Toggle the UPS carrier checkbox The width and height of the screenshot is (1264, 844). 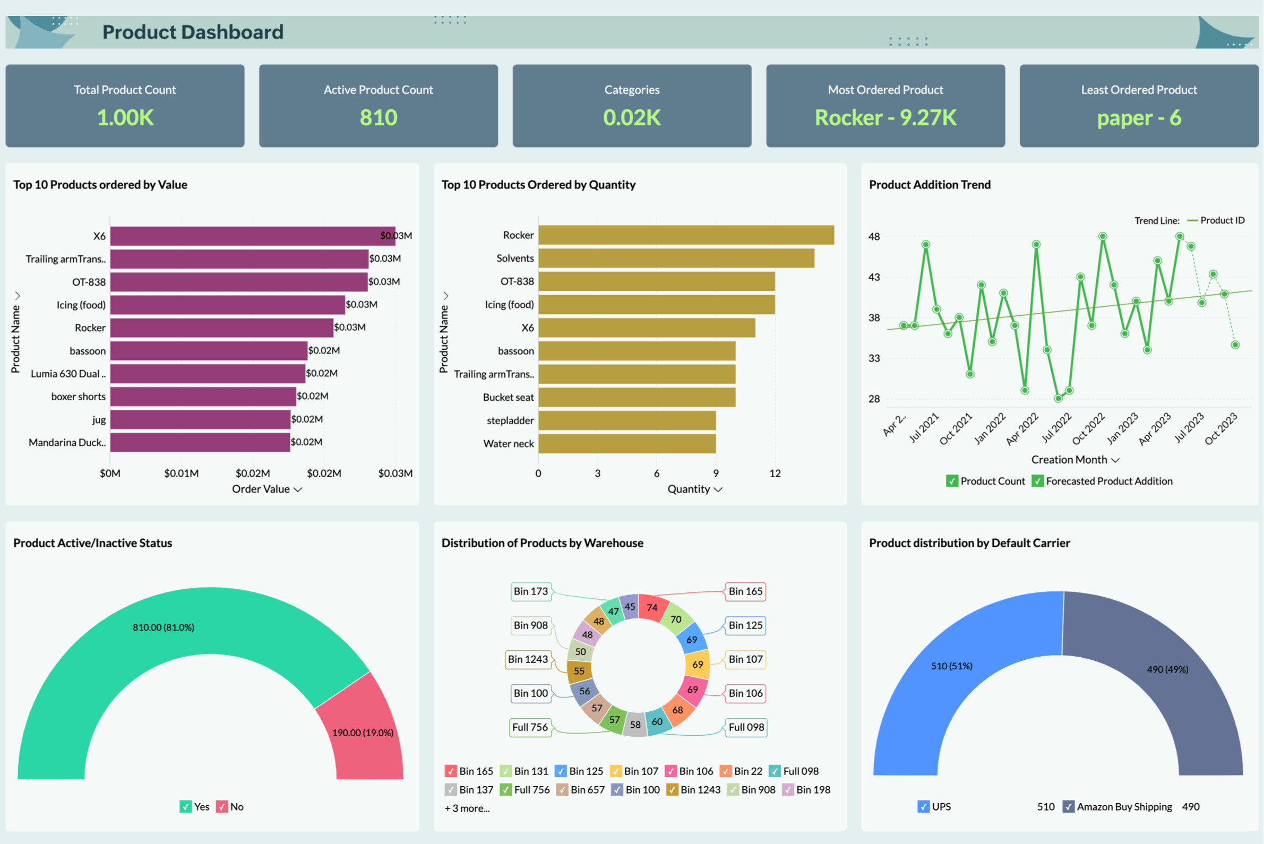923,806
